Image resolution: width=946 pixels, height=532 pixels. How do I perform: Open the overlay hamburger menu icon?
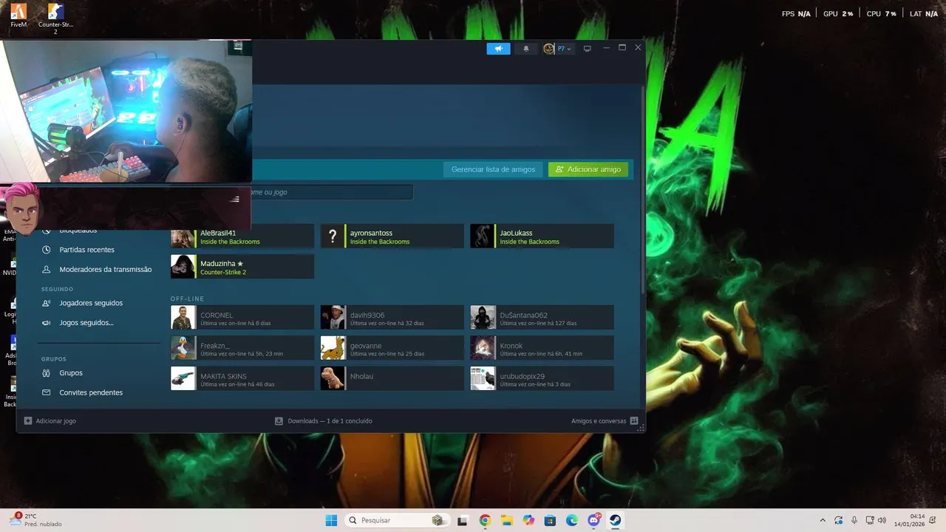pos(234,199)
